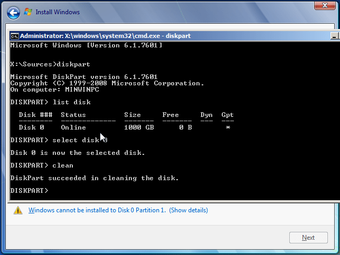Screen dimensions: 340x255
Task: Click the 'clean' command text
Action: click(63, 165)
